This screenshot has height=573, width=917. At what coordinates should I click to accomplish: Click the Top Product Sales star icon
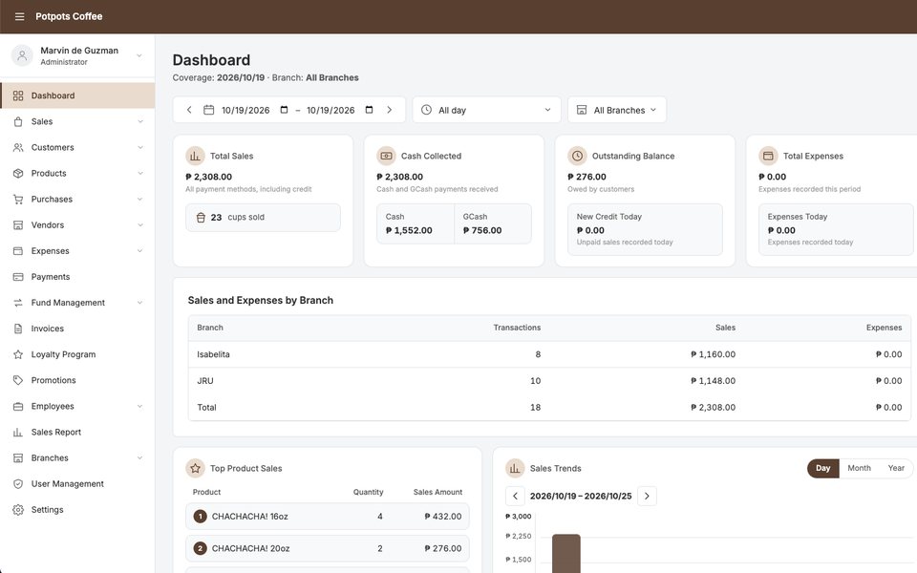pos(195,468)
